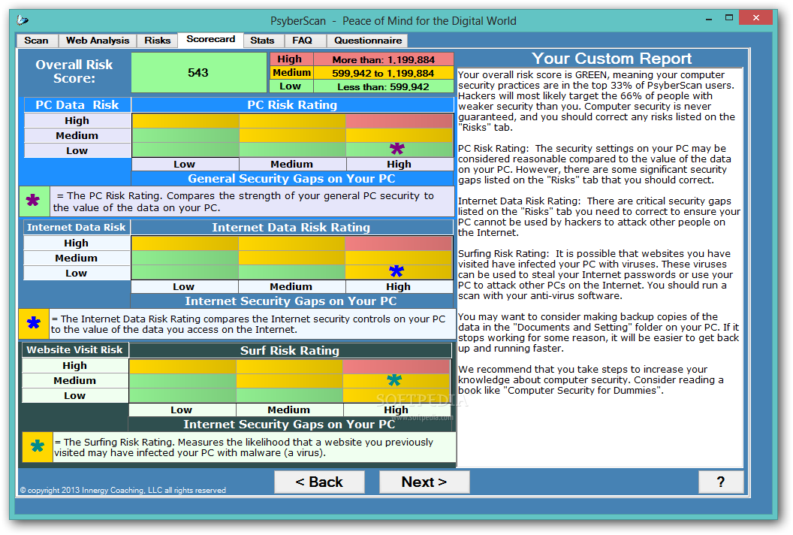Open help with the question mark button
This screenshot has height=535, width=793.
[721, 482]
